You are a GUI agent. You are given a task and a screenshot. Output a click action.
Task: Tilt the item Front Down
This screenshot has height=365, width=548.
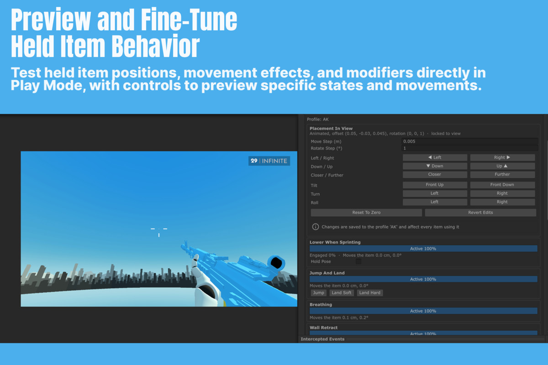coord(502,185)
